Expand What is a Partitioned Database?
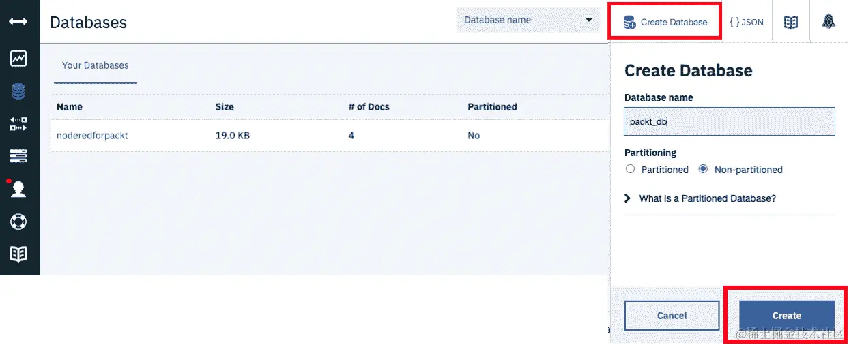The image size is (849, 345). coord(701,198)
